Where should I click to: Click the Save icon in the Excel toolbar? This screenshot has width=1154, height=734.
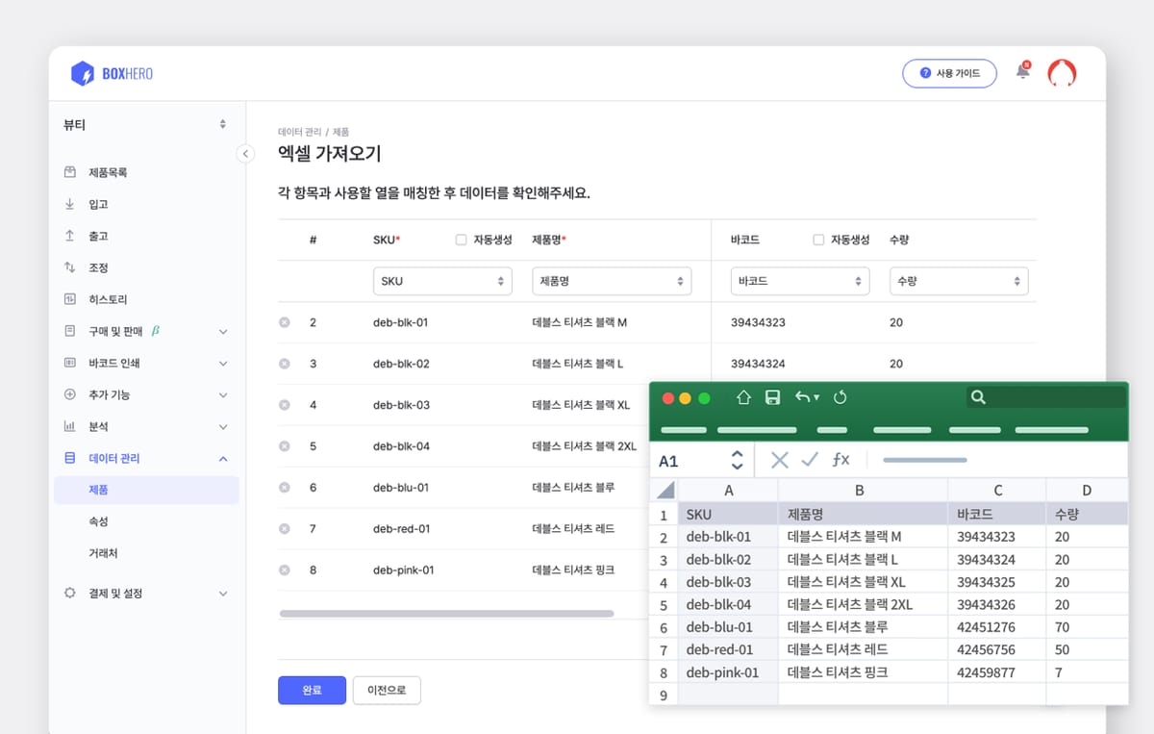point(775,396)
